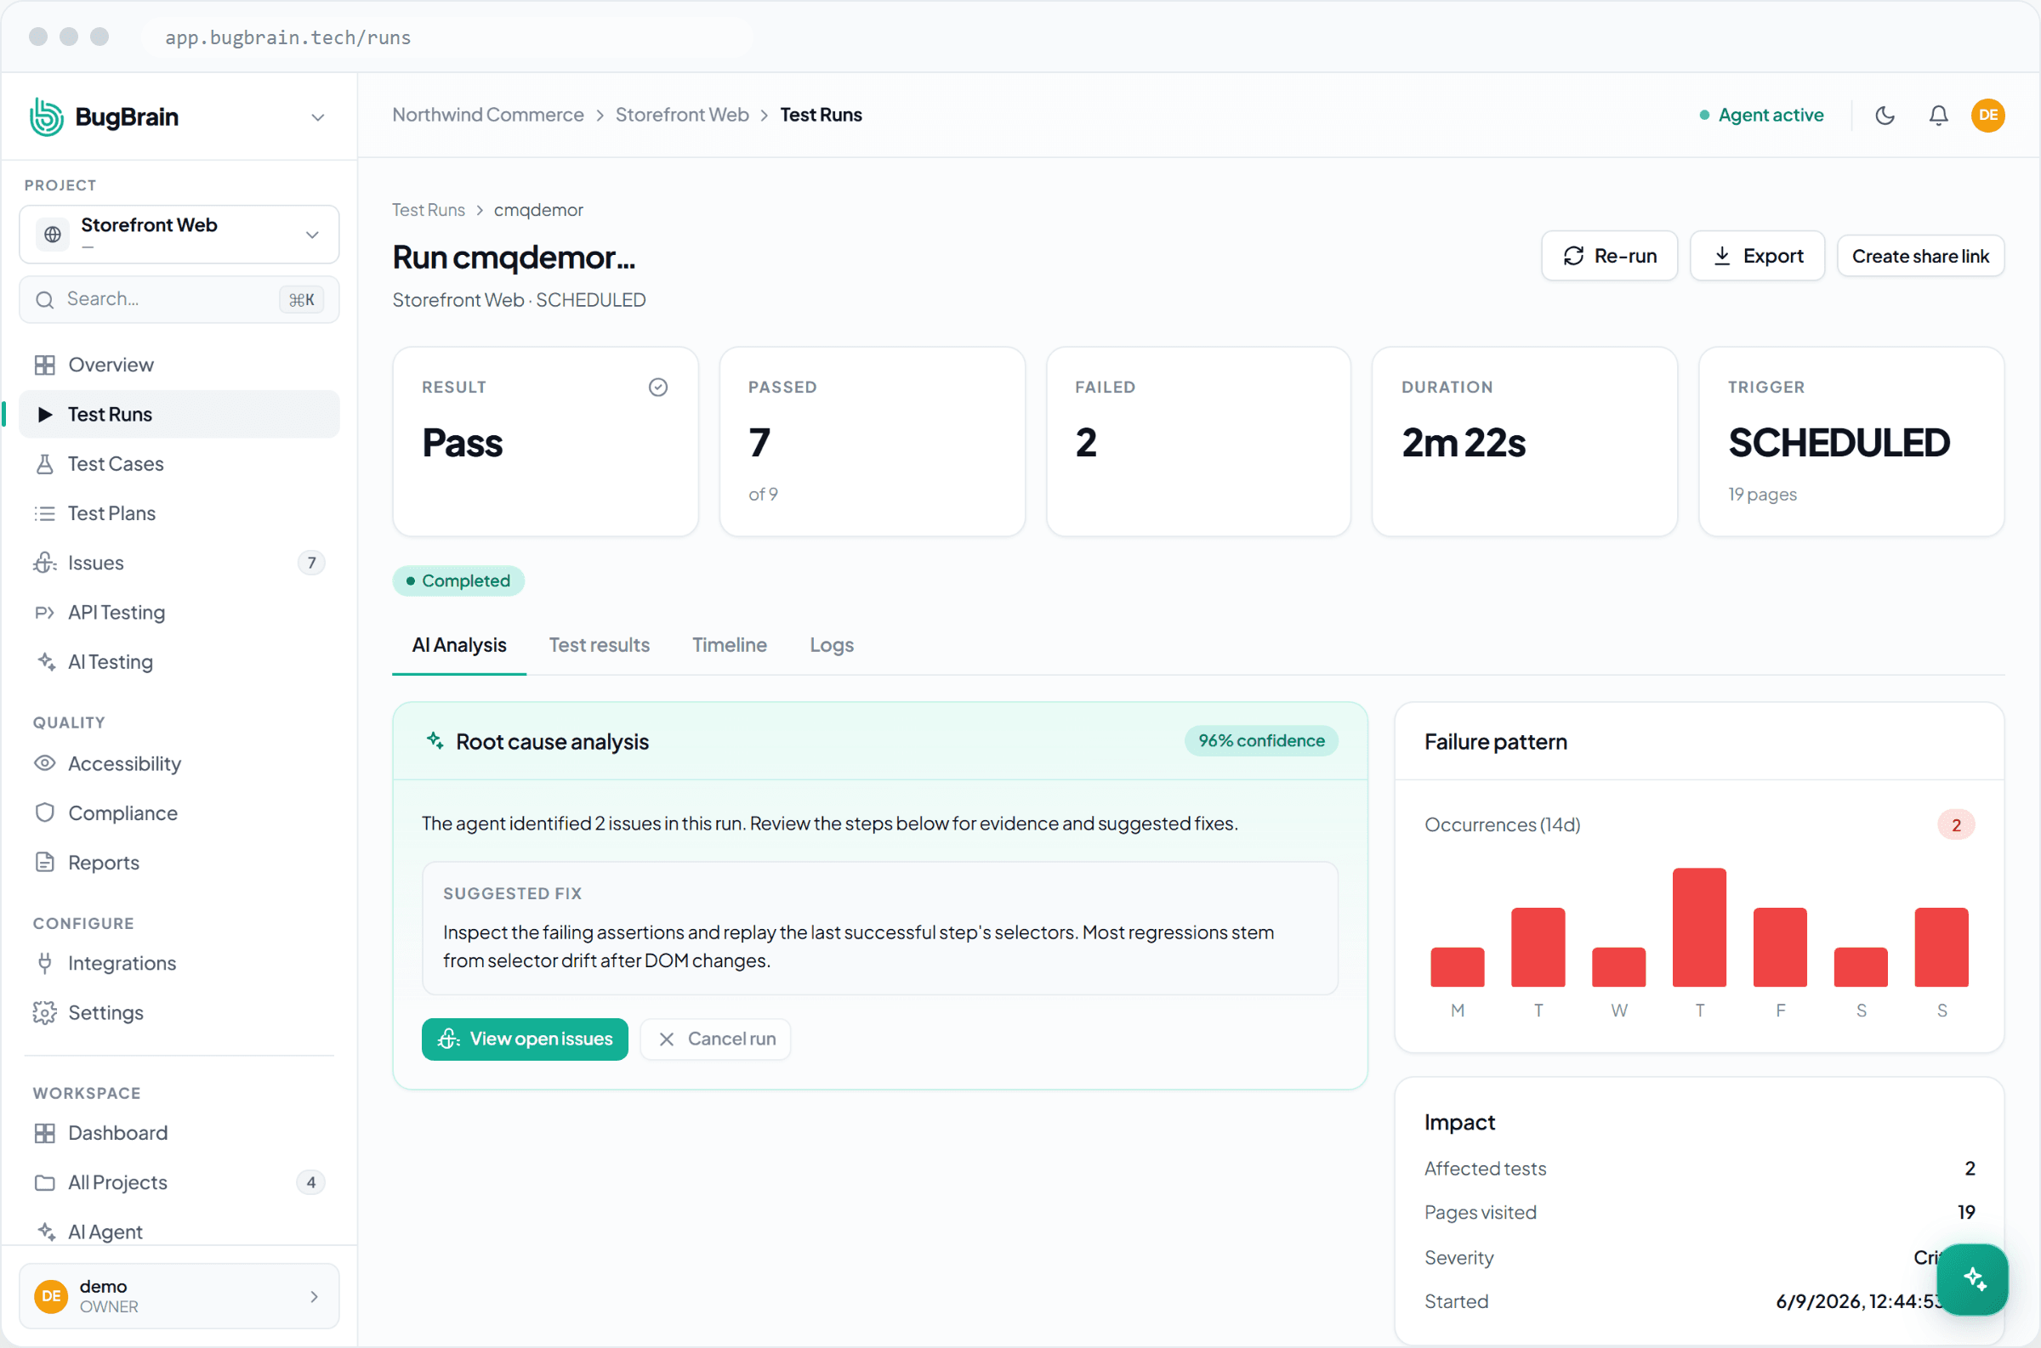The image size is (2041, 1348).
Task: Click the Issues bug icon
Action: coord(45,564)
